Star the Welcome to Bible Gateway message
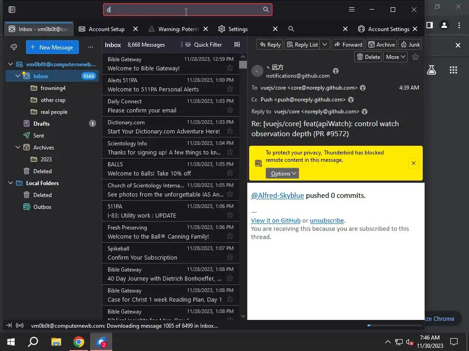Screen dimensions: 469x351 [x=230, y=68]
